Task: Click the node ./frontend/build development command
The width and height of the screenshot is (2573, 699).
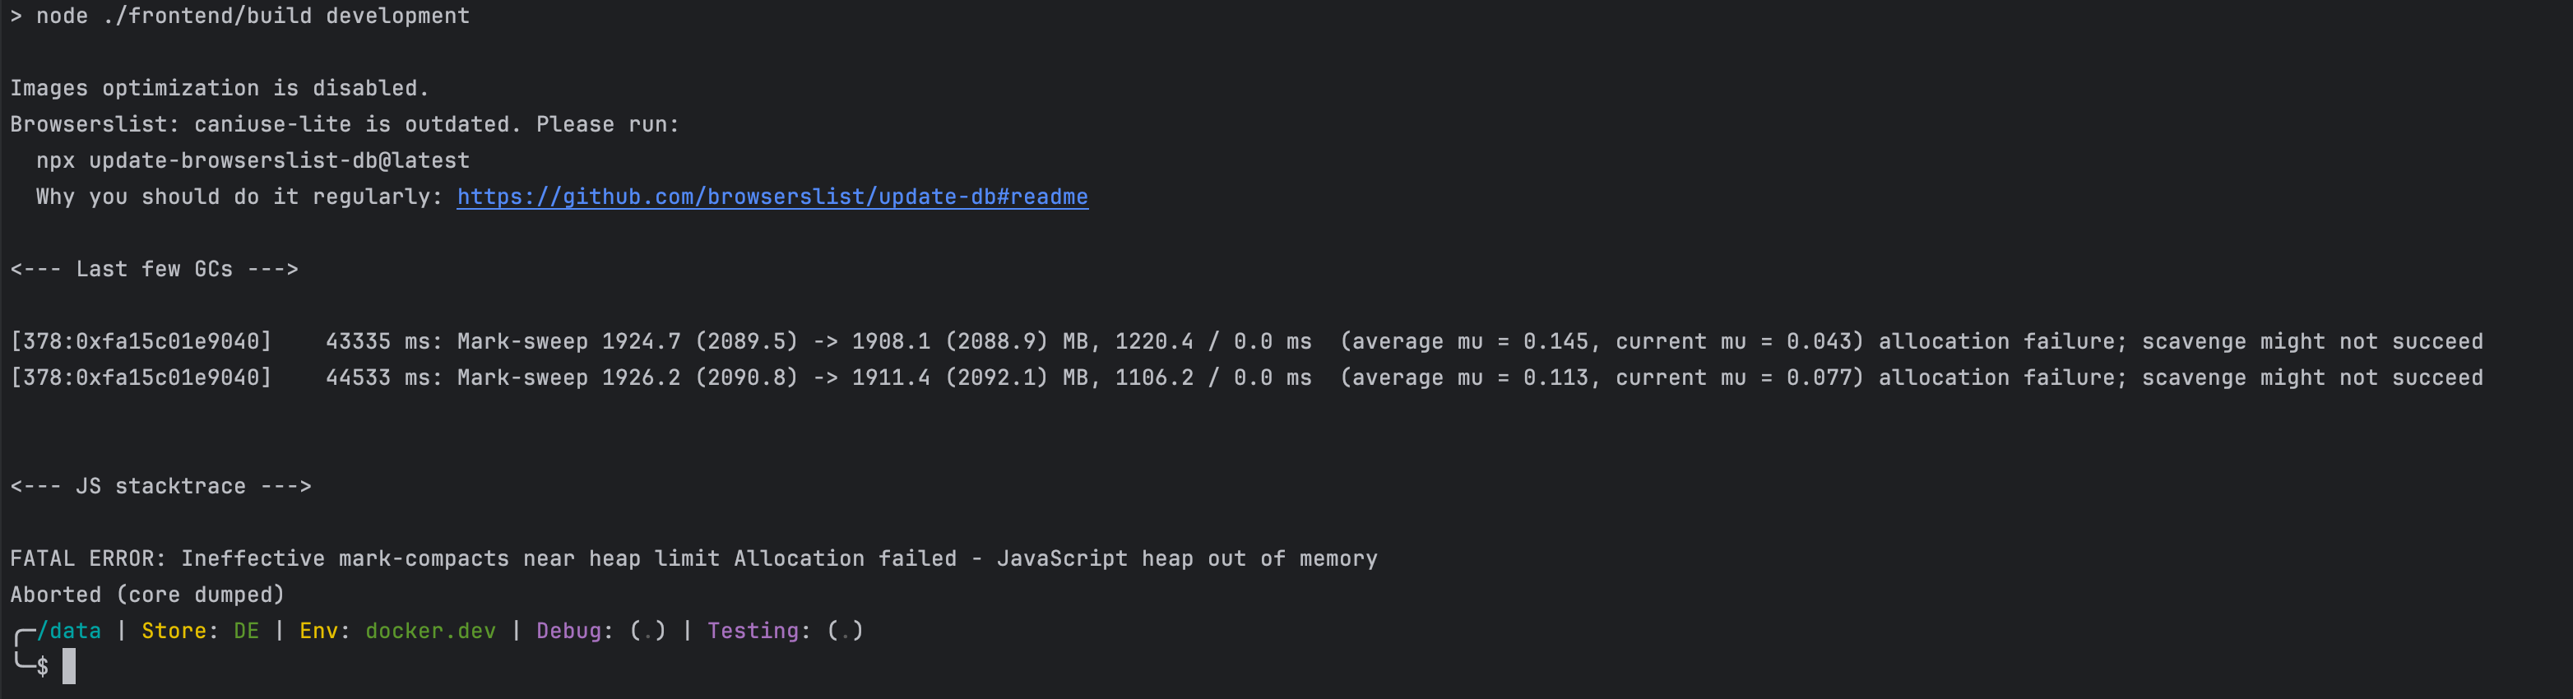Action: (x=253, y=16)
